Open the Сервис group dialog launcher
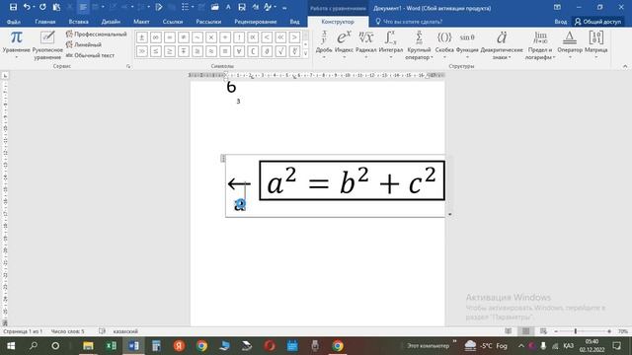This screenshot has width=632, height=355. click(x=128, y=66)
